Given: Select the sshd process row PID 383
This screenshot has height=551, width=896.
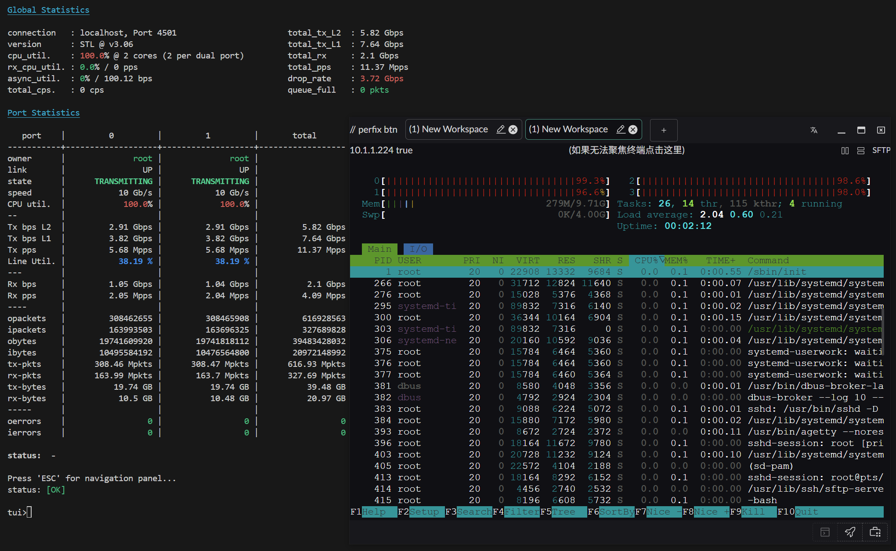Looking at the screenshot, I should coord(615,409).
